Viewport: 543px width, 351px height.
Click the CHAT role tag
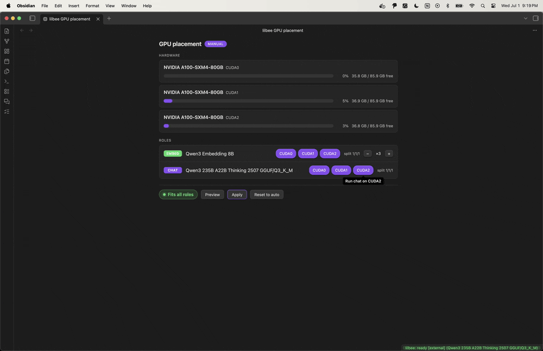click(x=173, y=170)
